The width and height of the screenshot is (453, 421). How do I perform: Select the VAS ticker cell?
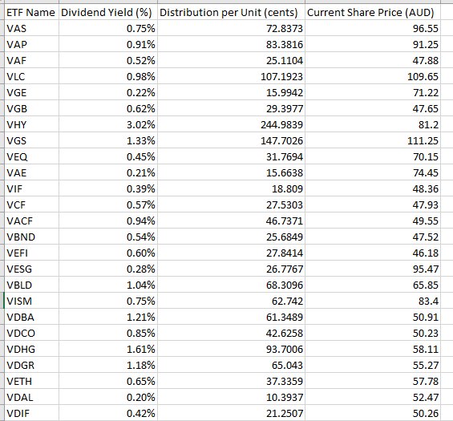(x=31, y=28)
